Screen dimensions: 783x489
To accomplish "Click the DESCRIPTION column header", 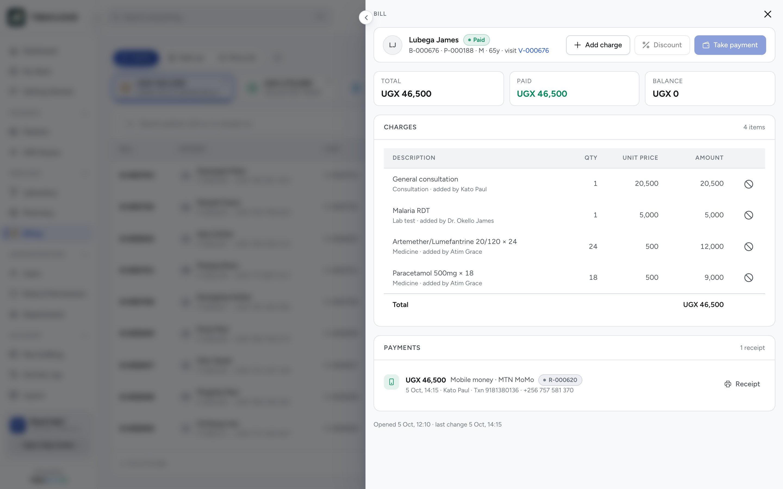I will pyautogui.click(x=414, y=158).
